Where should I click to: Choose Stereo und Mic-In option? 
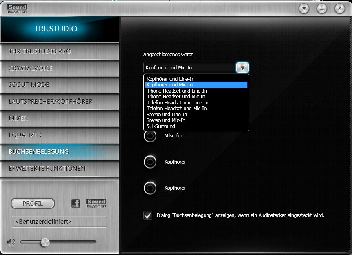(x=196, y=120)
